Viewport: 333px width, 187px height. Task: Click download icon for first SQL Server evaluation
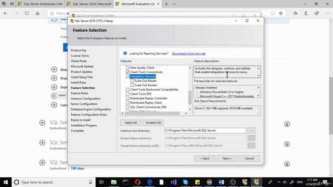287,124
